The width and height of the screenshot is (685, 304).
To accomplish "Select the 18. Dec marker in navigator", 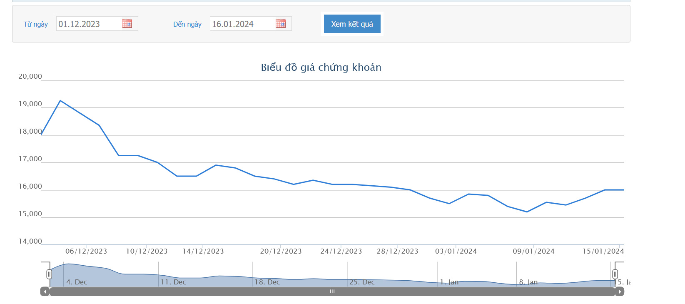I will coord(267,282).
